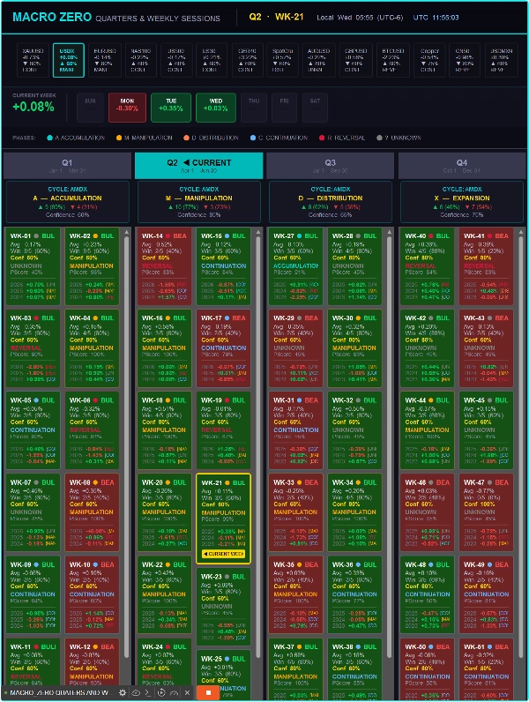Select the USDX symbol card
Screen dimensions: 529x702
coord(69,61)
